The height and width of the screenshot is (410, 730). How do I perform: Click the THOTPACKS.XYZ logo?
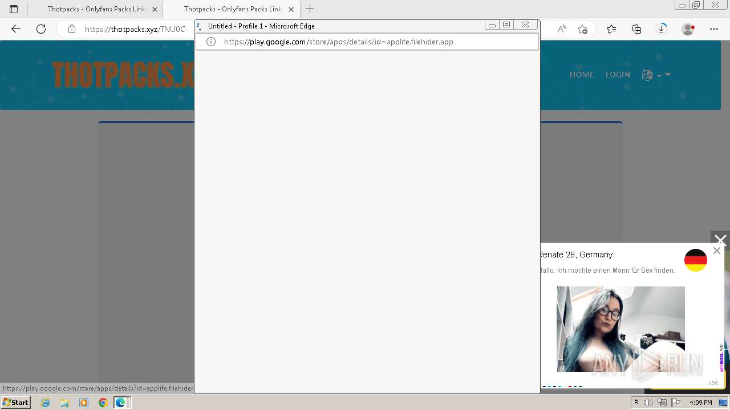(123, 75)
